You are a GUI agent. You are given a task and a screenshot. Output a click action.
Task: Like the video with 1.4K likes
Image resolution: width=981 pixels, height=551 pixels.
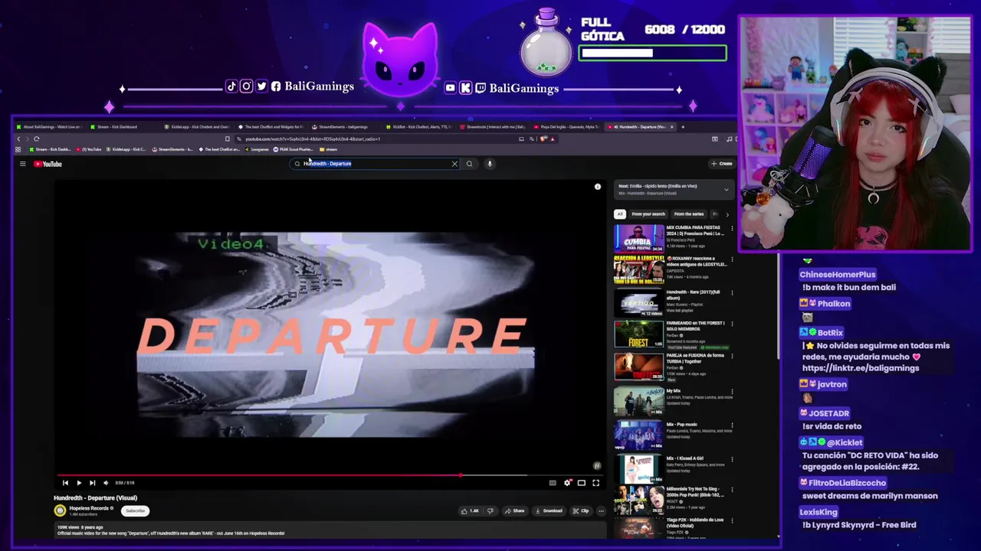pos(470,510)
